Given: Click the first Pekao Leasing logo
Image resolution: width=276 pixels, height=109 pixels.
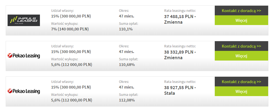Looking at the screenshot, I should tap(24, 56).
